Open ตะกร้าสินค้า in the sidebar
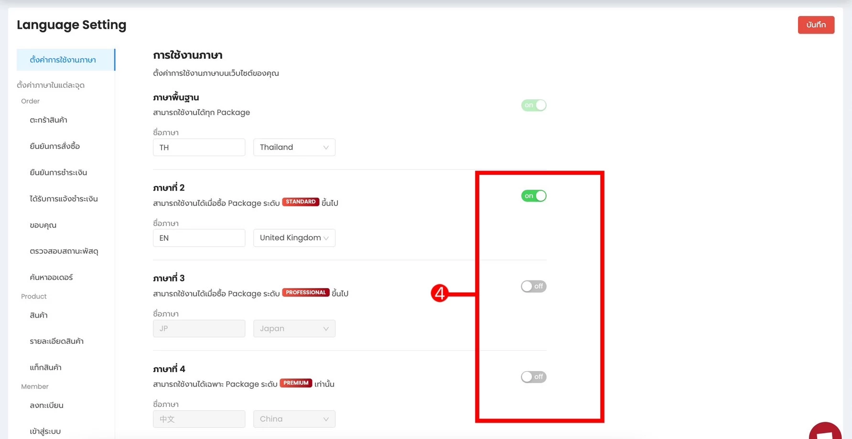Image resolution: width=852 pixels, height=439 pixels. (x=48, y=120)
